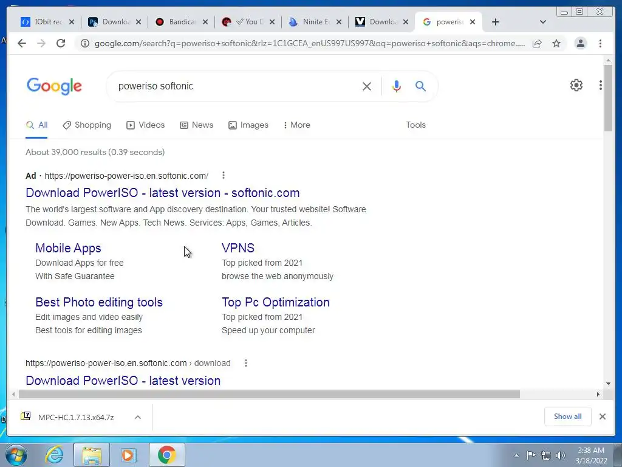Expand the More search filters menu
The height and width of the screenshot is (467, 622).
[296, 125]
